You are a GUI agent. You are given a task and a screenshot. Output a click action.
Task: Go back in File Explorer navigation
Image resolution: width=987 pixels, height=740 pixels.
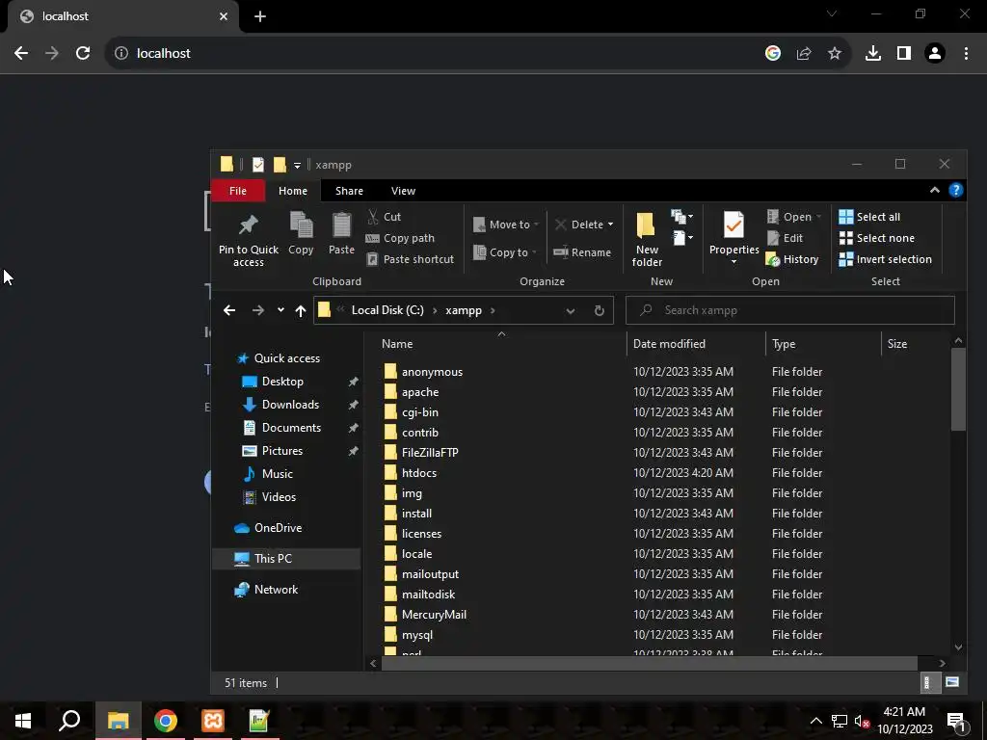[x=229, y=310]
